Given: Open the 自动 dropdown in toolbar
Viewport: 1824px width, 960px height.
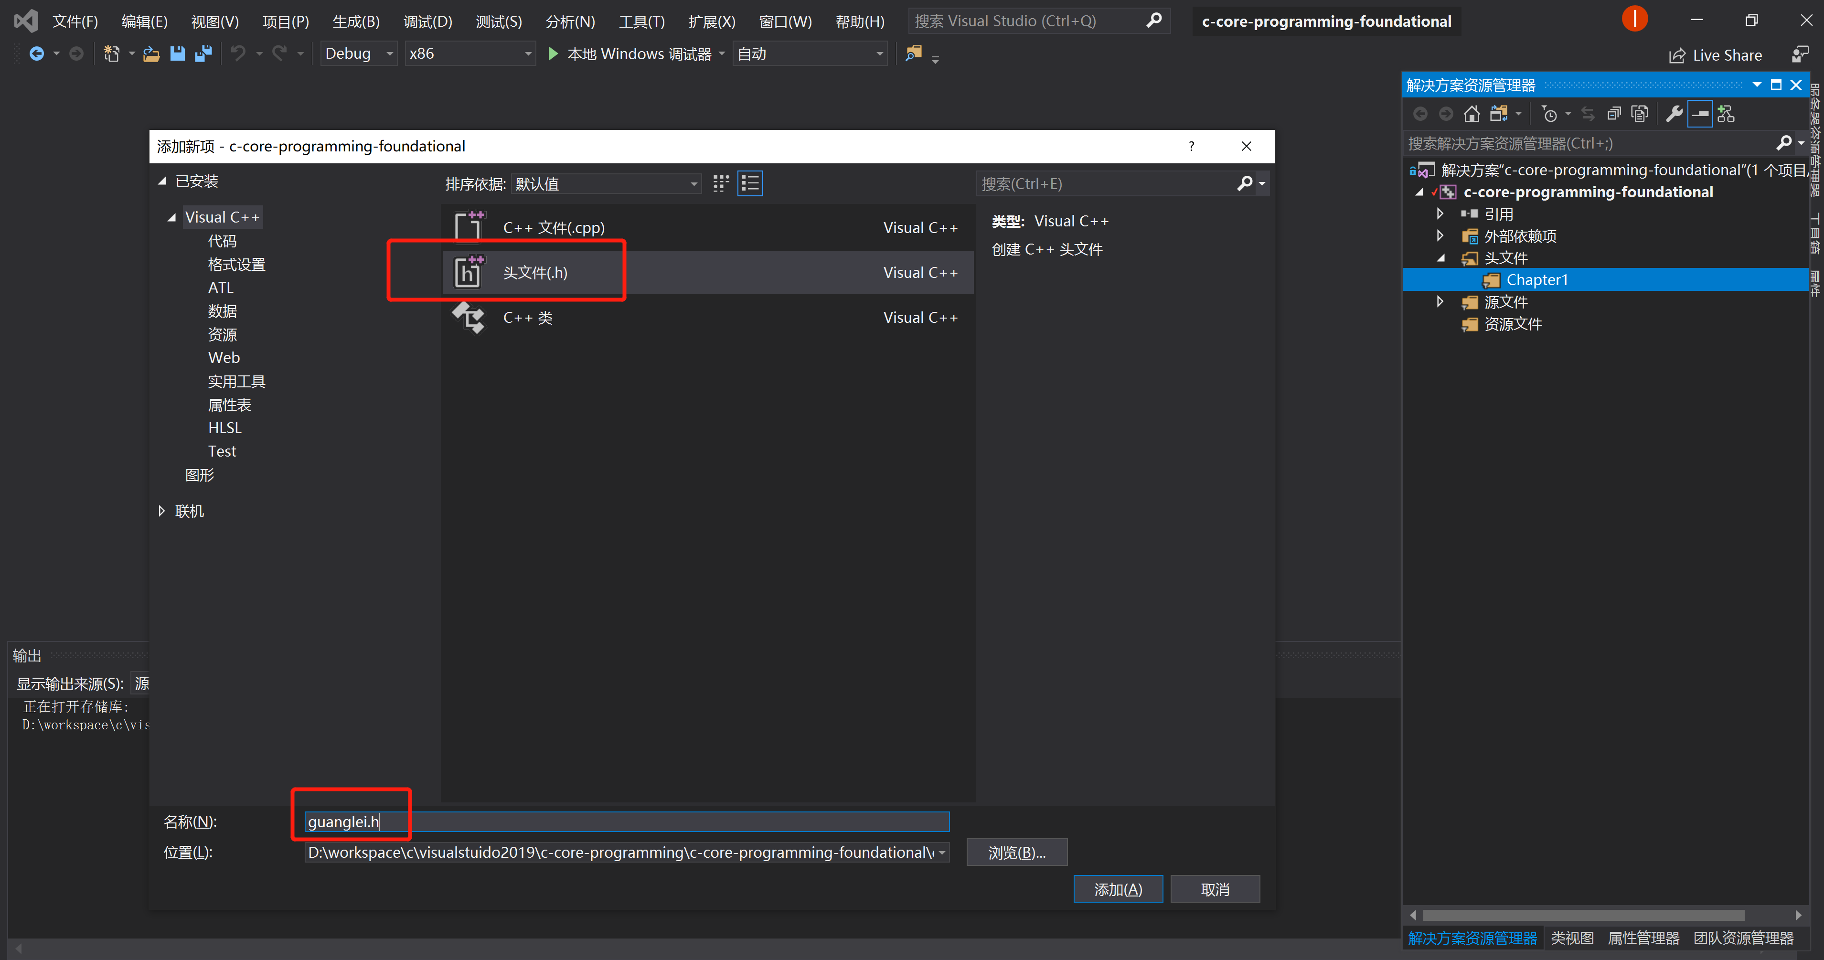Looking at the screenshot, I should (810, 54).
